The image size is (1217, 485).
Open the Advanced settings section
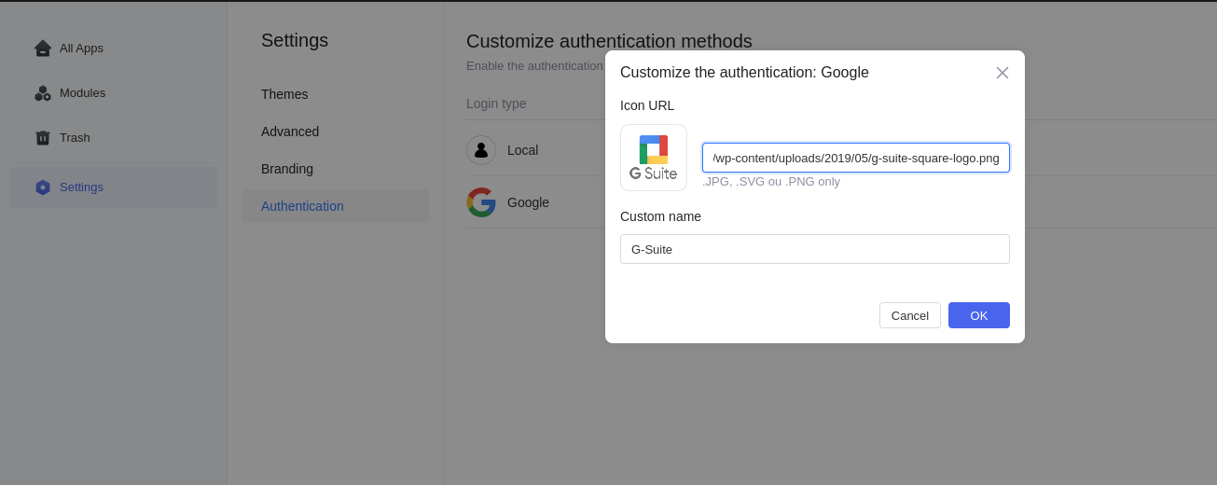(x=290, y=132)
